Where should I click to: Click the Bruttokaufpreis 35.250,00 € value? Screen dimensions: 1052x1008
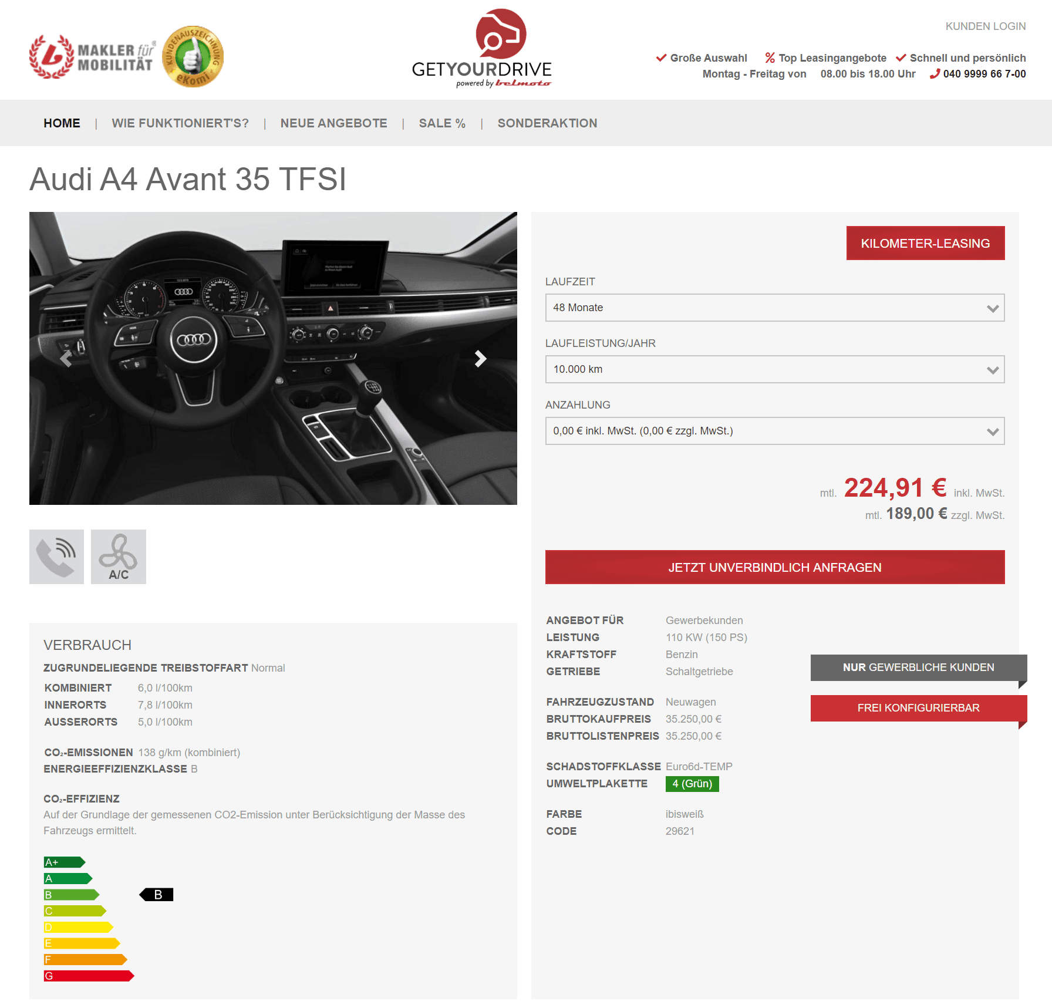[693, 719]
